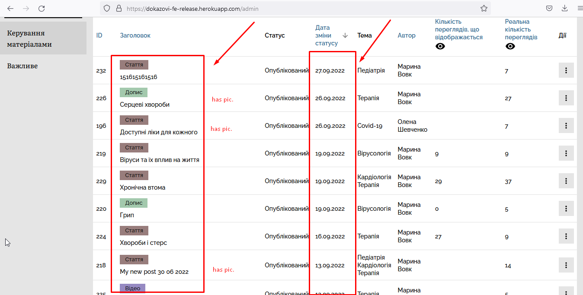Select title Хвороби і стерс
583x295 pixels.
coord(143,243)
